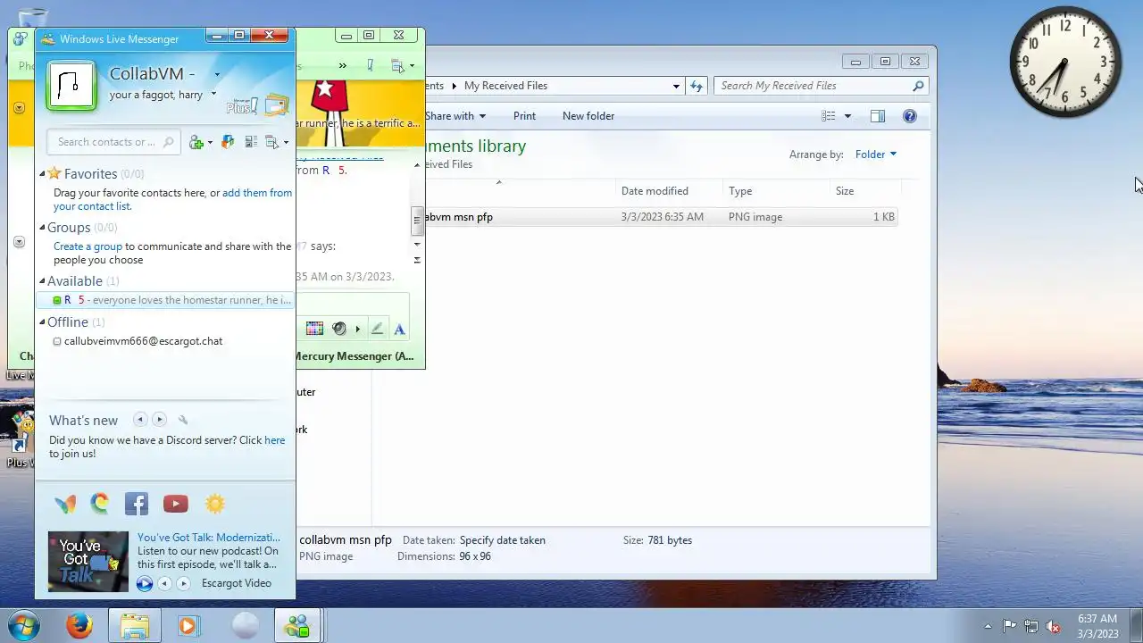Click the Search contacts input field

[112, 142]
